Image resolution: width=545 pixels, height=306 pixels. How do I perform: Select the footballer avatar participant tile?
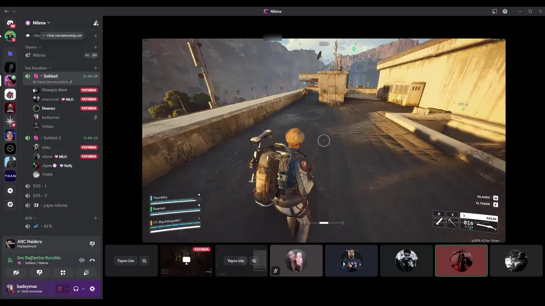(x=351, y=261)
